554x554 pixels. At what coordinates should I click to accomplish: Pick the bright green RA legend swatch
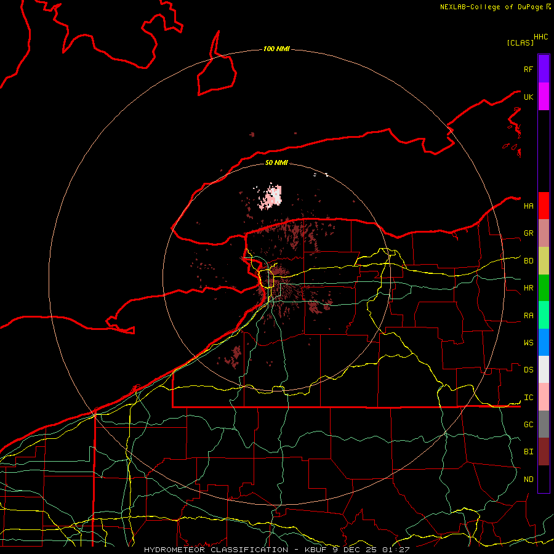[544, 315]
